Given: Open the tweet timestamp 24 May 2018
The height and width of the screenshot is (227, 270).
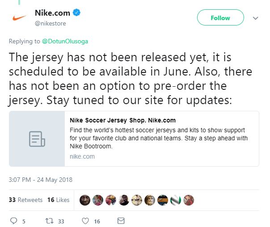Looking at the screenshot, I should coord(41,180).
